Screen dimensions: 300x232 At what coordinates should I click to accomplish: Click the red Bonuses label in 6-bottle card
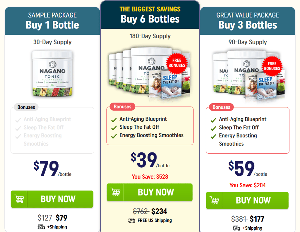[122, 106]
